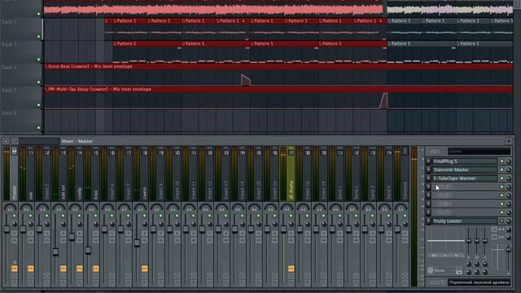Disable the E-TubeTape Warmer effect LED
This screenshot has height=293, width=521.
[501, 178]
